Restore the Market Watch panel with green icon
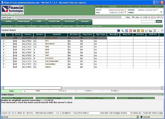Image resolution: width=165 pixels, height=119 pixels. click(x=162, y=31)
